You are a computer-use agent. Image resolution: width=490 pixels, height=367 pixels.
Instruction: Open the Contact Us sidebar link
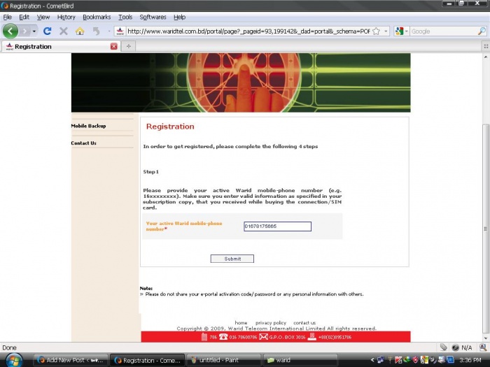84,143
